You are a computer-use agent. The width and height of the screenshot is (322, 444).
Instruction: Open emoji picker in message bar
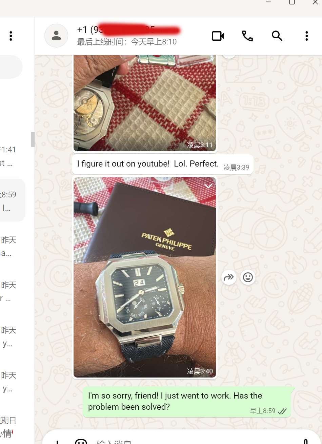pyautogui.click(x=81, y=441)
